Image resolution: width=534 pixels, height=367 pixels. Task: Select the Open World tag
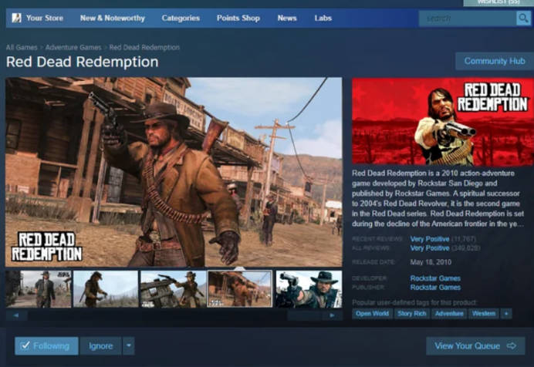(372, 314)
